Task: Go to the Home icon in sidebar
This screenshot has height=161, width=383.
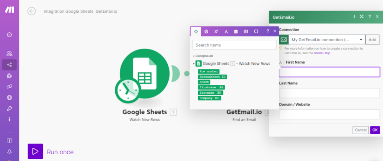Action: pos(9,35)
